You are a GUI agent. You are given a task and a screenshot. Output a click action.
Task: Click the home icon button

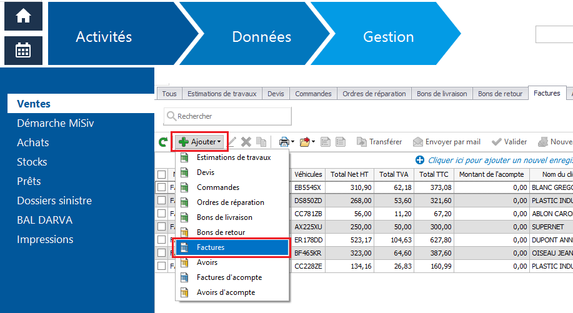pos(24,16)
